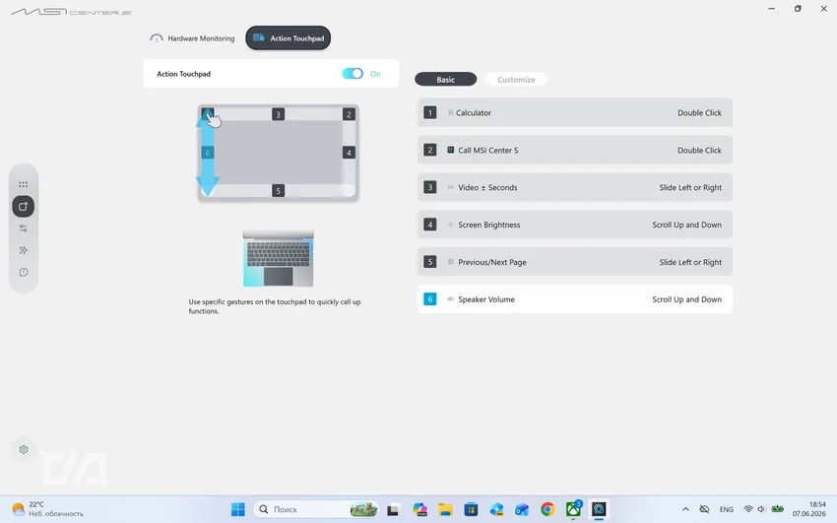Click zone 6 marker on touchpad diagram
The image size is (837, 523).
[x=208, y=153]
